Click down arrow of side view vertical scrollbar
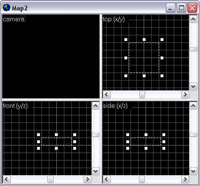200x186 pixels. point(193,171)
